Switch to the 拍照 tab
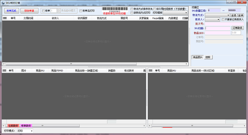The image size is (248, 135). coord(208,57)
